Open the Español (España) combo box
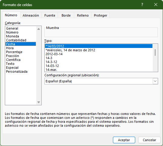The height and width of the screenshot is (146, 163). click(101, 81)
